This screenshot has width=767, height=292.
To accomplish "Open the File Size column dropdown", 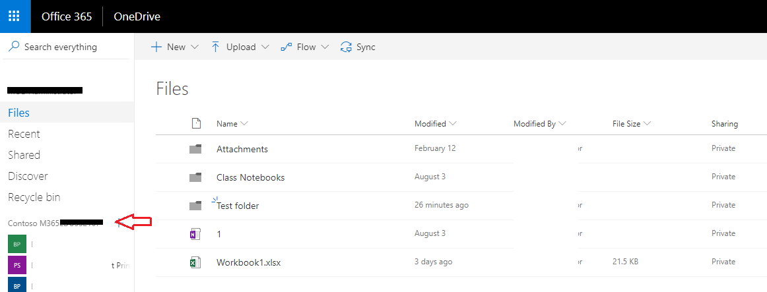I will tap(632, 123).
